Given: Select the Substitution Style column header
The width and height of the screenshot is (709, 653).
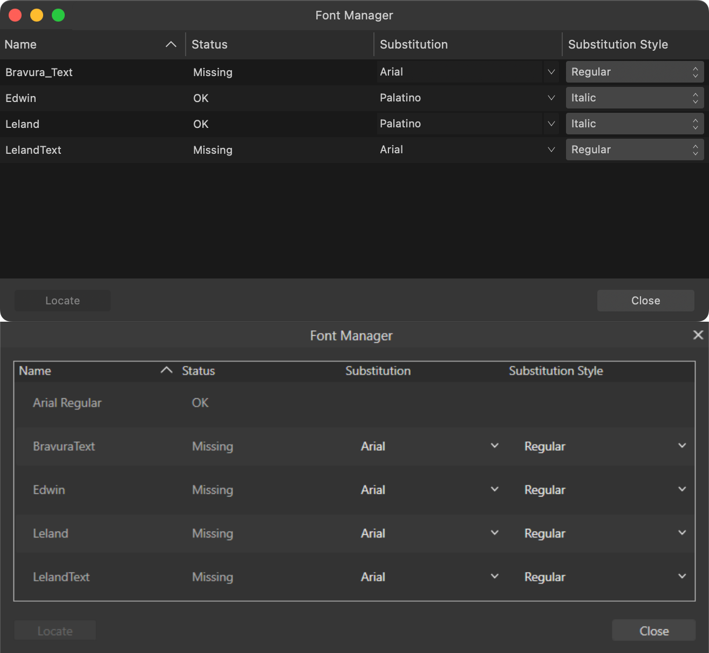Looking at the screenshot, I should (x=618, y=44).
